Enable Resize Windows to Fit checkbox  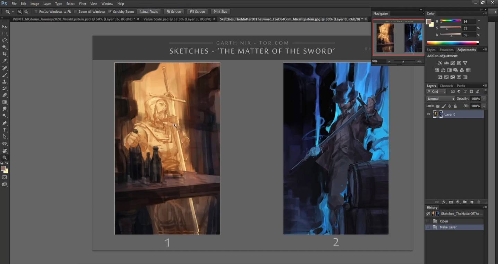36,12
